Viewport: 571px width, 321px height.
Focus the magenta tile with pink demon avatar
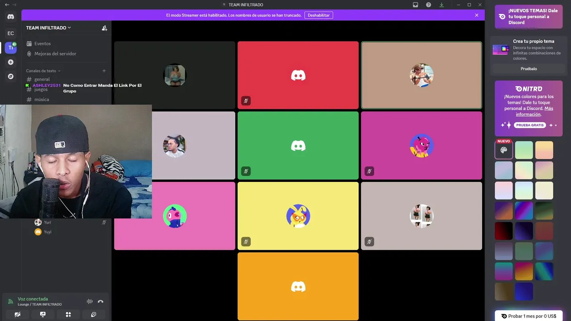(x=422, y=145)
